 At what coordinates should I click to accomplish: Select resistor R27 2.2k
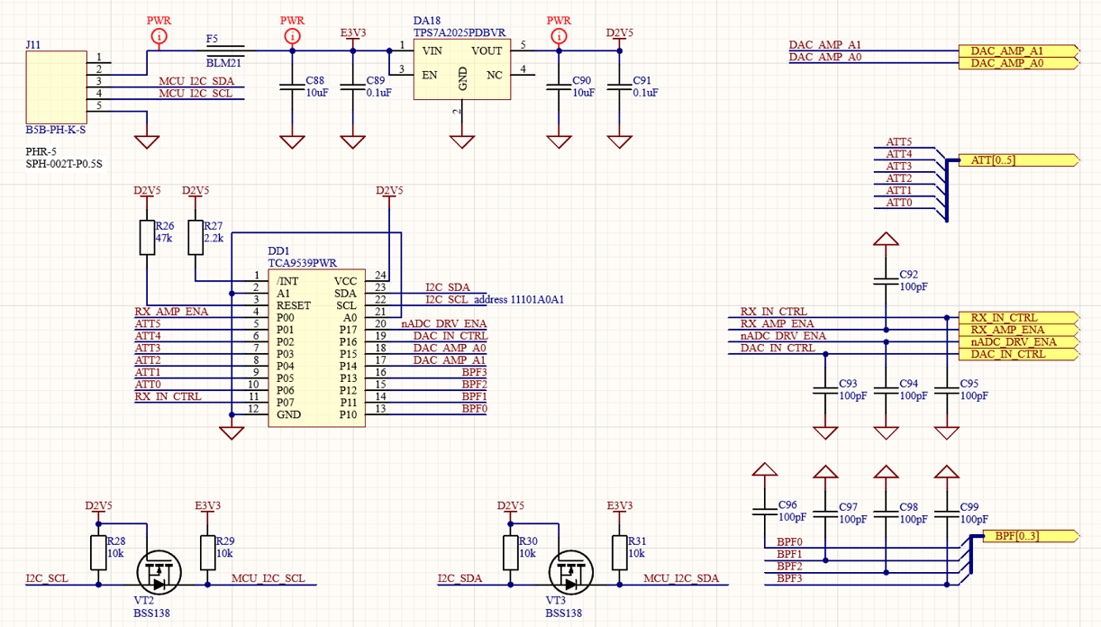(195, 238)
